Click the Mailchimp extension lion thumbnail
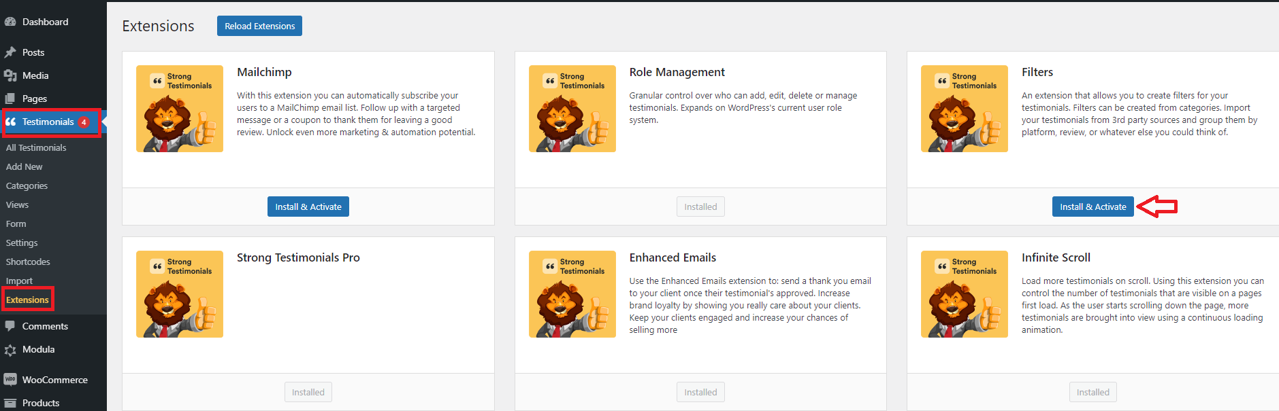1279x411 pixels. point(180,109)
